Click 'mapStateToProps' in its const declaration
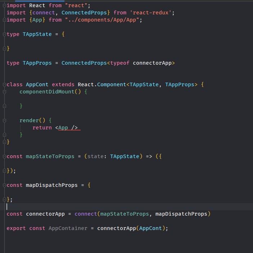The height and width of the screenshot is (253, 253). (50, 156)
